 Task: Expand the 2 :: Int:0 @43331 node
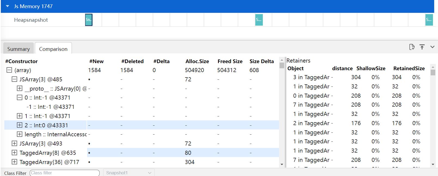click(20, 125)
